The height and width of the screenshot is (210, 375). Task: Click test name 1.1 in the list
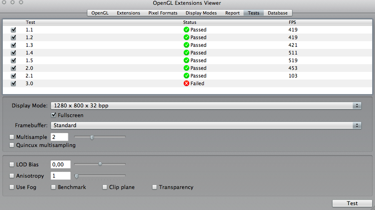[x=29, y=30]
